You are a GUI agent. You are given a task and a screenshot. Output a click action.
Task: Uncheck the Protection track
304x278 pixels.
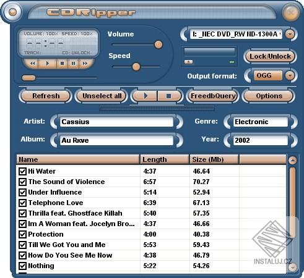coord(22,234)
